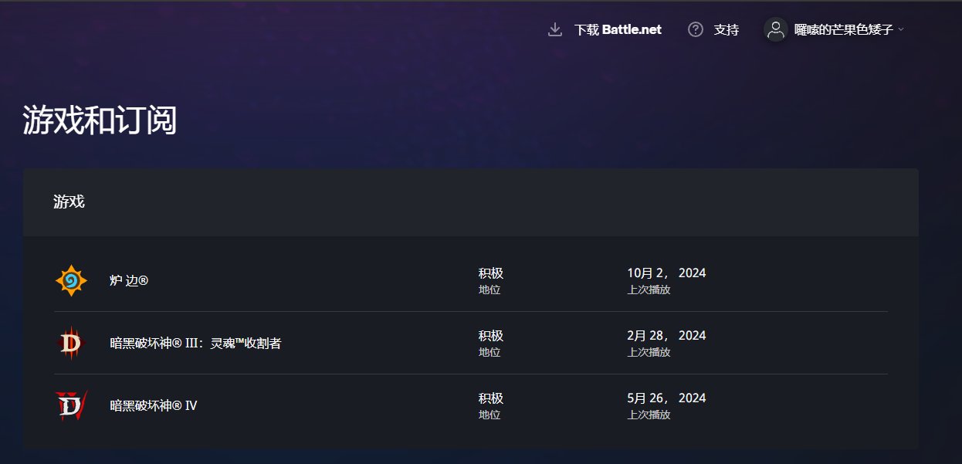Click 积极 status for Diablo IV row

490,398
